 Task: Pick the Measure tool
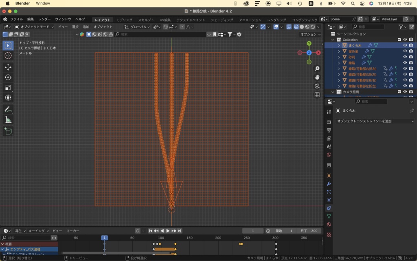coord(8,119)
